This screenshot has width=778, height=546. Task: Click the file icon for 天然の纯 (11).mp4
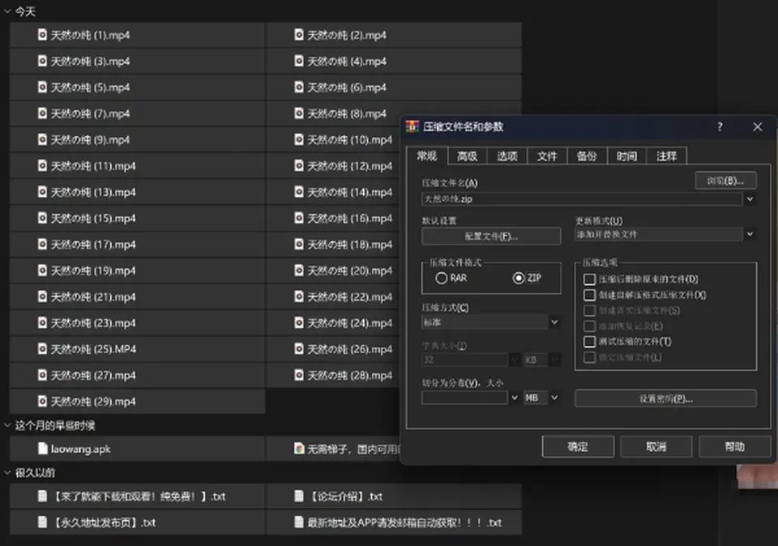pyautogui.click(x=43, y=165)
